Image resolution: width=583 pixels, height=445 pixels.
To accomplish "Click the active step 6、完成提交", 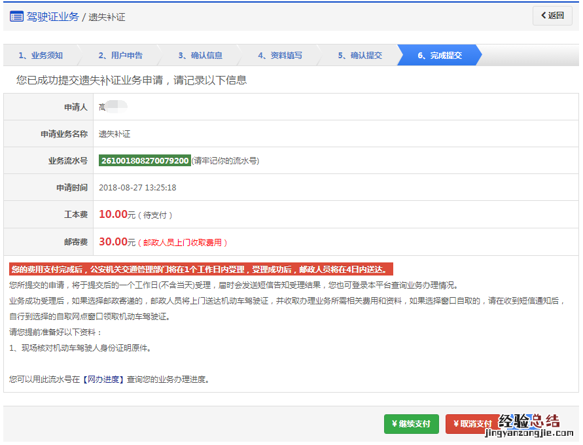I will pos(440,56).
